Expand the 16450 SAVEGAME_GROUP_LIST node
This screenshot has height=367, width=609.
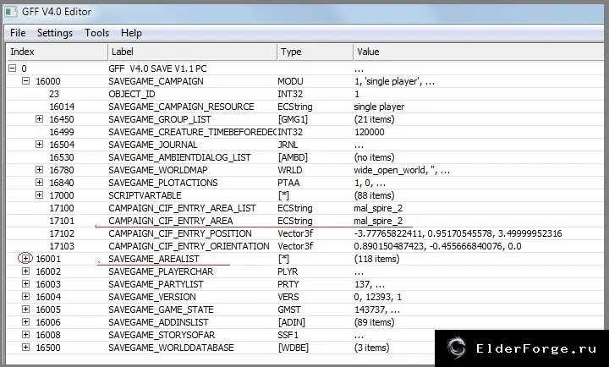(39, 119)
